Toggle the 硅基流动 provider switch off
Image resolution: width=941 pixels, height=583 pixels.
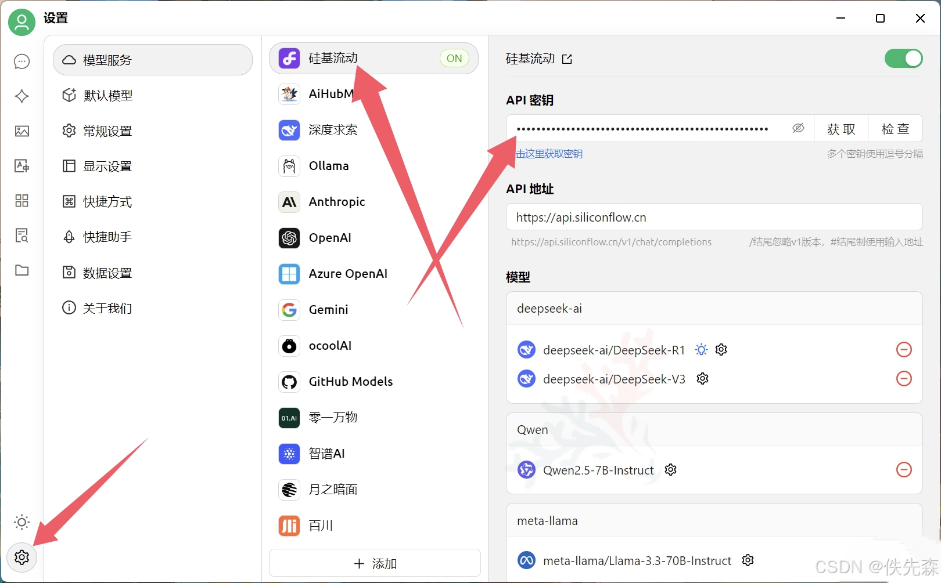point(903,58)
